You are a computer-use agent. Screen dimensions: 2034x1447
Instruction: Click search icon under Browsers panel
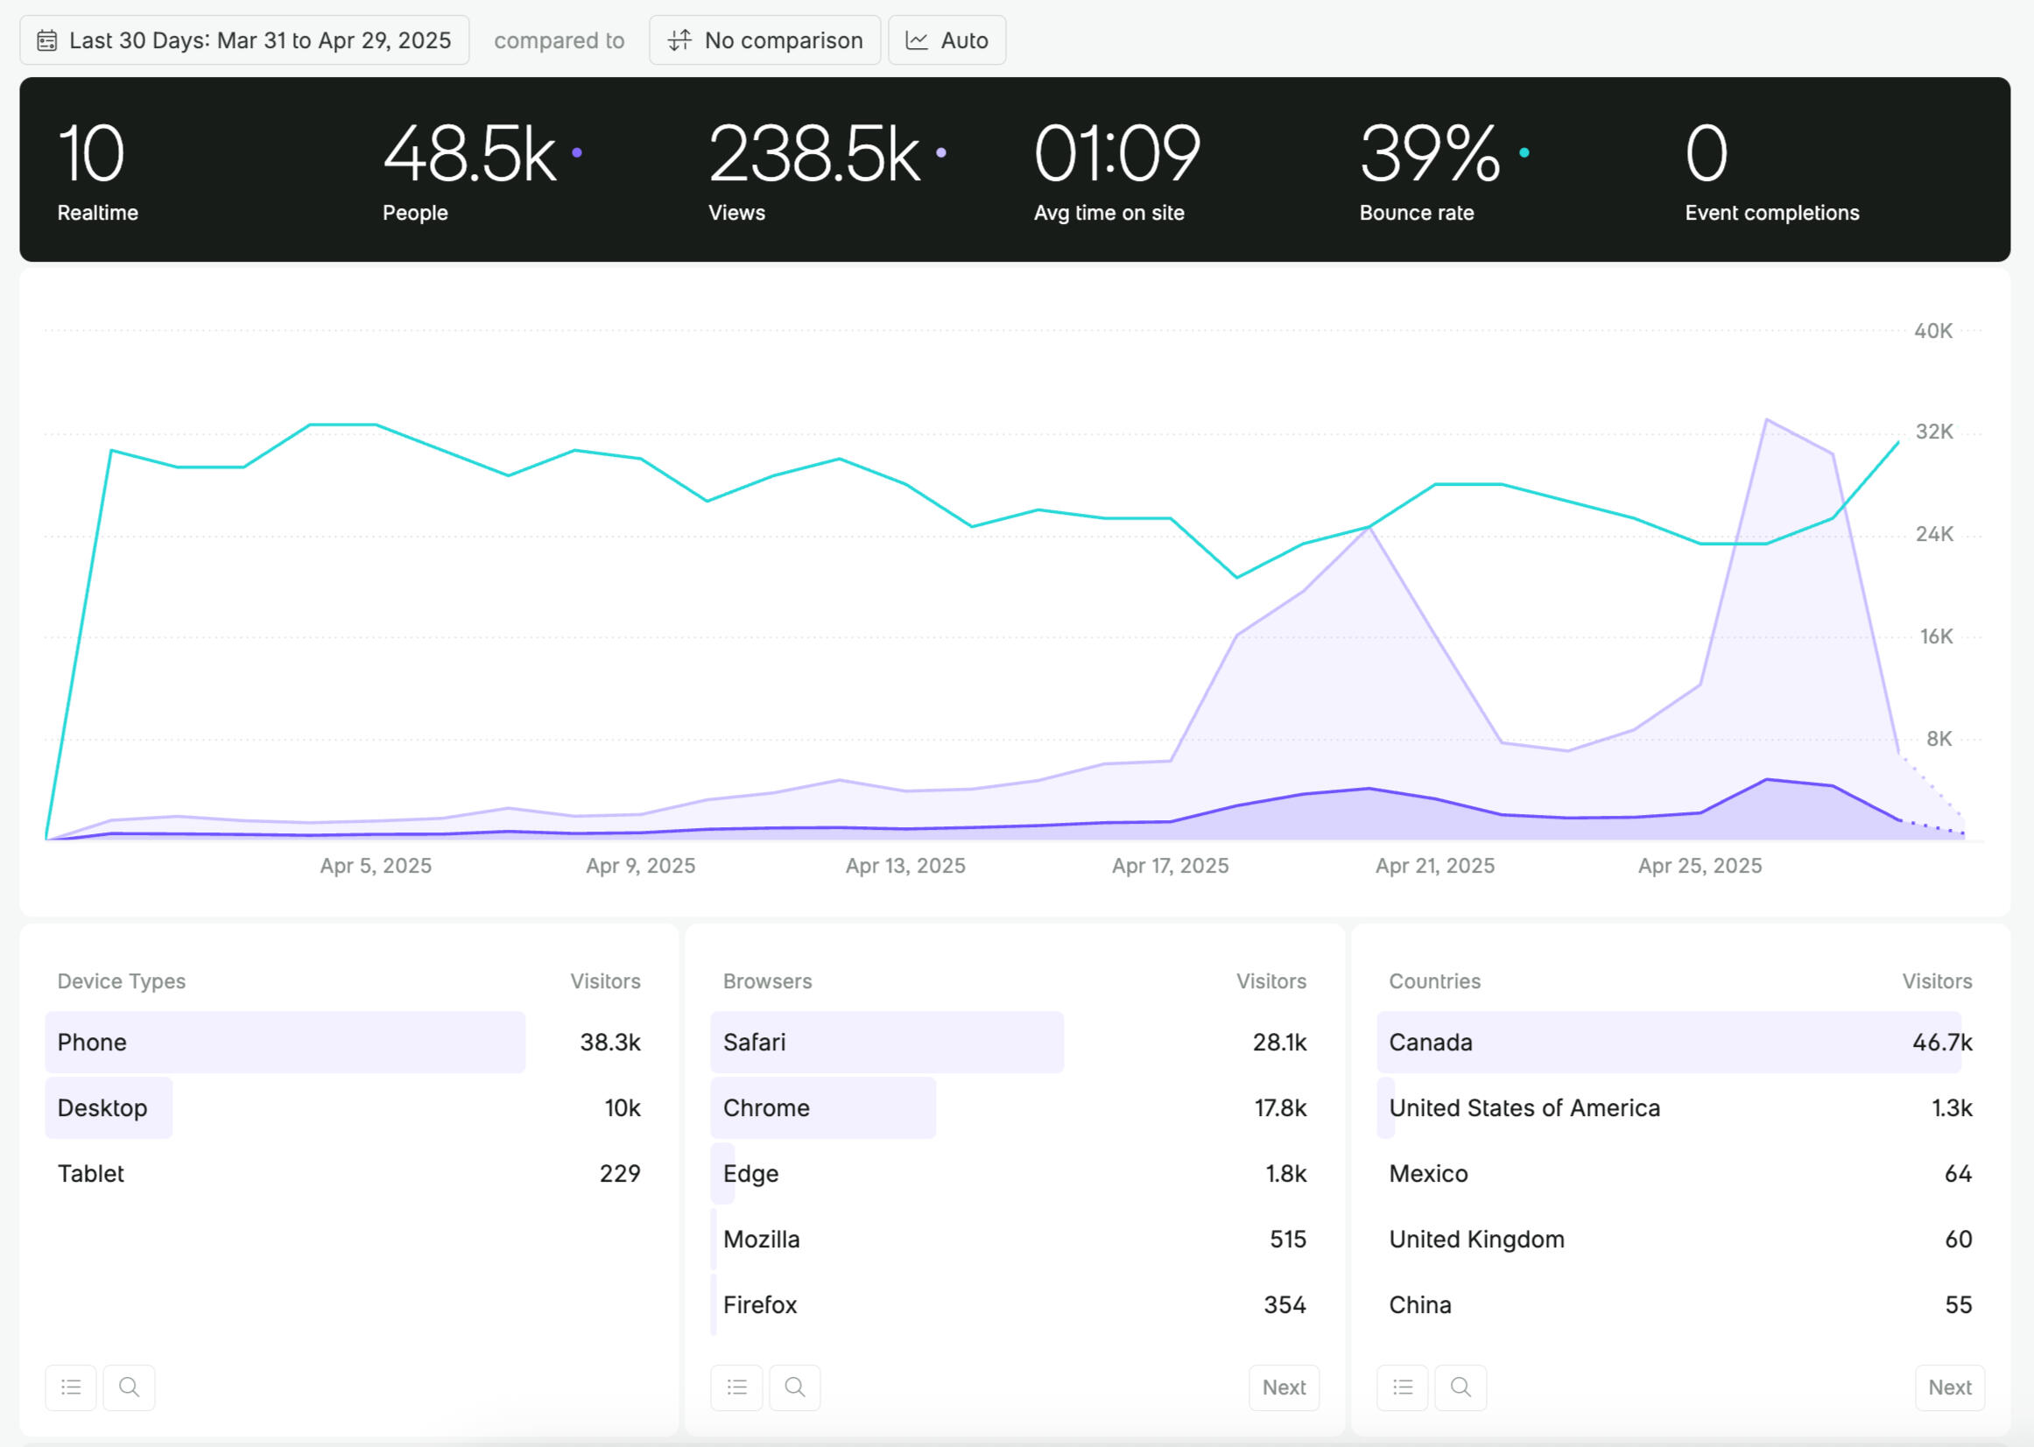coord(795,1387)
